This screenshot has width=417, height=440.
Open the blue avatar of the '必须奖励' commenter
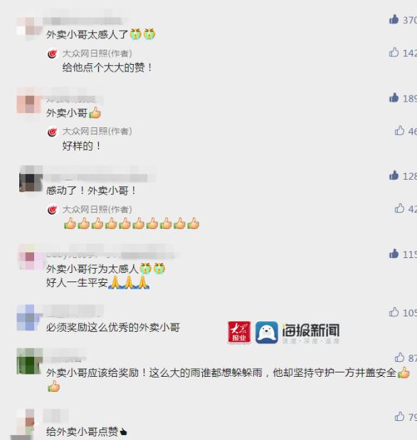click(x=29, y=317)
